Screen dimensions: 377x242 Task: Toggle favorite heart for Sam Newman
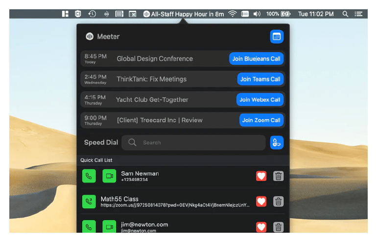261,176
